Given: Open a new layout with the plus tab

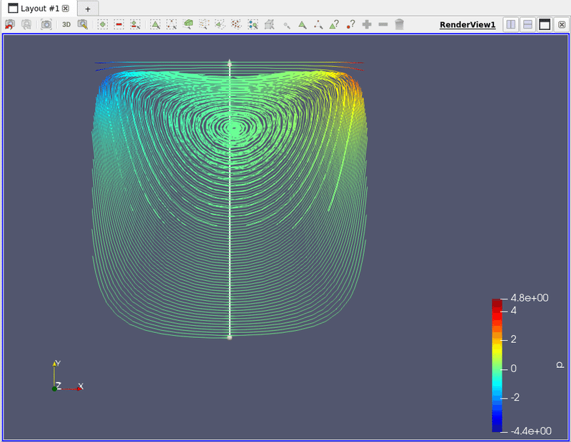Looking at the screenshot, I should (86, 9).
